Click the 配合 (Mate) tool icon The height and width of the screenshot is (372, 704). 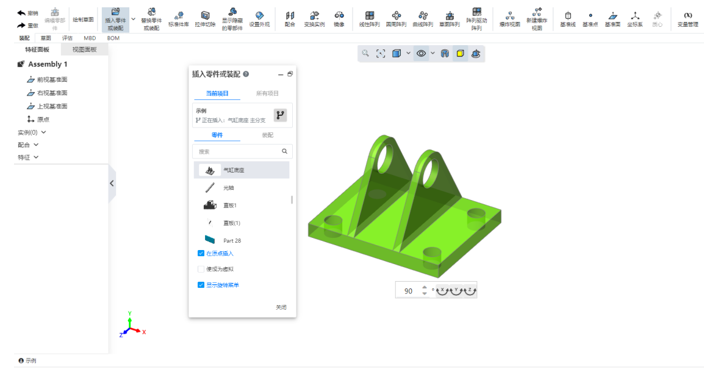[x=290, y=16]
